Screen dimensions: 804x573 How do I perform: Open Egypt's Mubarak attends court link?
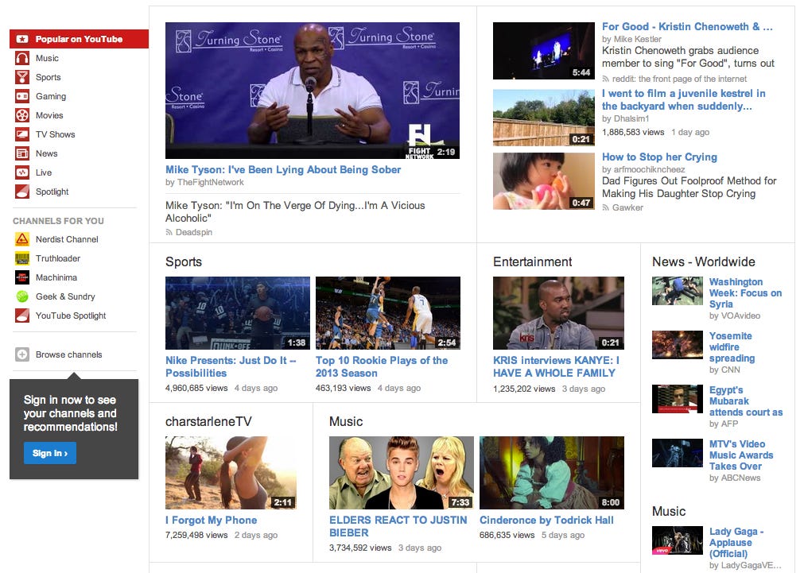746,401
